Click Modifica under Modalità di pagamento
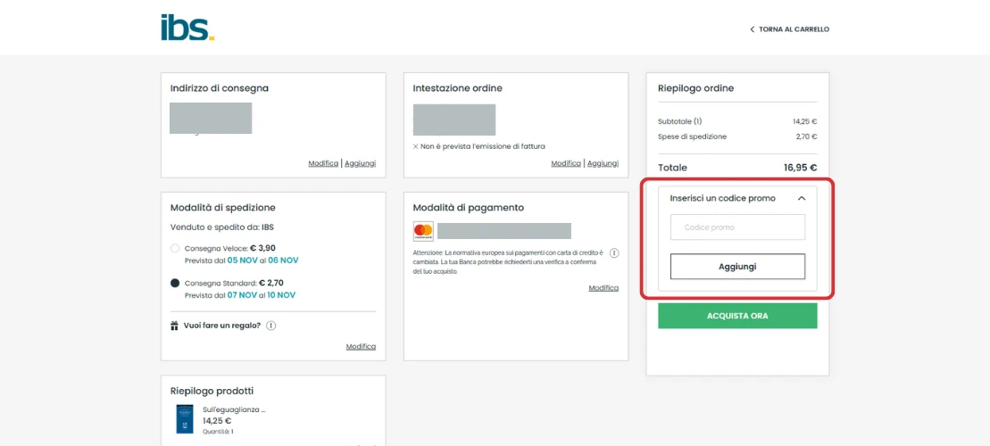The height and width of the screenshot is (446, 990). click(603, 287)
